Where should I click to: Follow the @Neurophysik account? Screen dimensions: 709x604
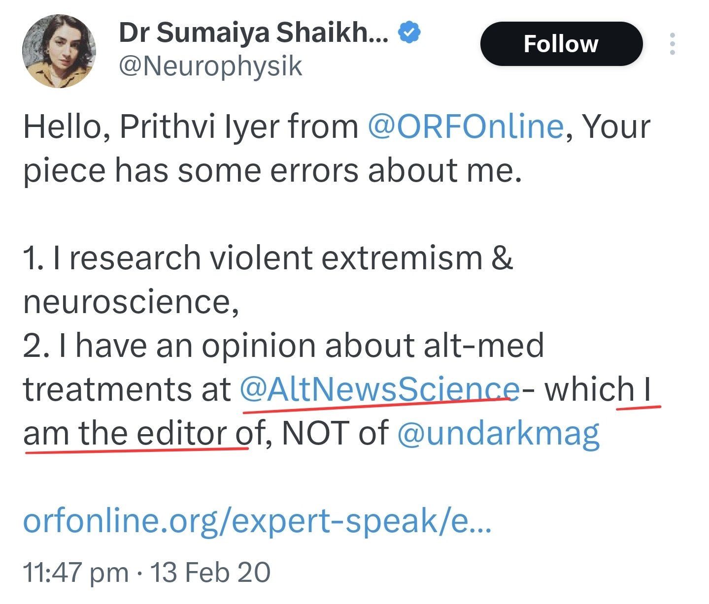point(561,44)
